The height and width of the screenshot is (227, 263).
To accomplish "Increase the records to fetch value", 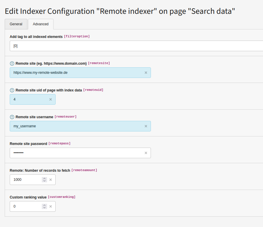I will [x=44, y=178].
